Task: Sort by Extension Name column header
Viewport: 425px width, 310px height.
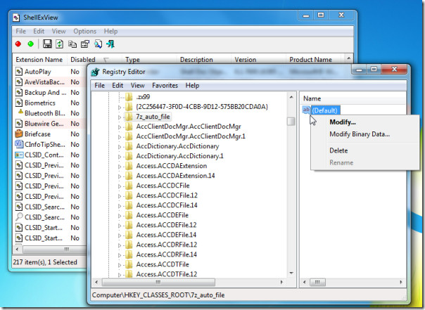Action: coord(40,59)
